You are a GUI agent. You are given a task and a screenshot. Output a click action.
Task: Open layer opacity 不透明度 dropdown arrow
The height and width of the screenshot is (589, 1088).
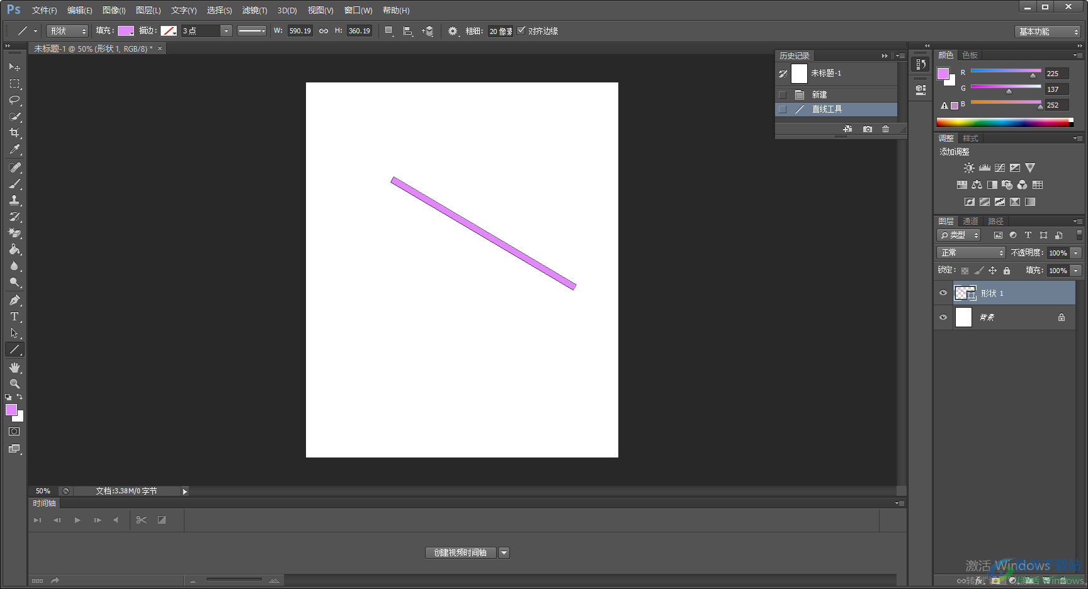(1076, 253)
